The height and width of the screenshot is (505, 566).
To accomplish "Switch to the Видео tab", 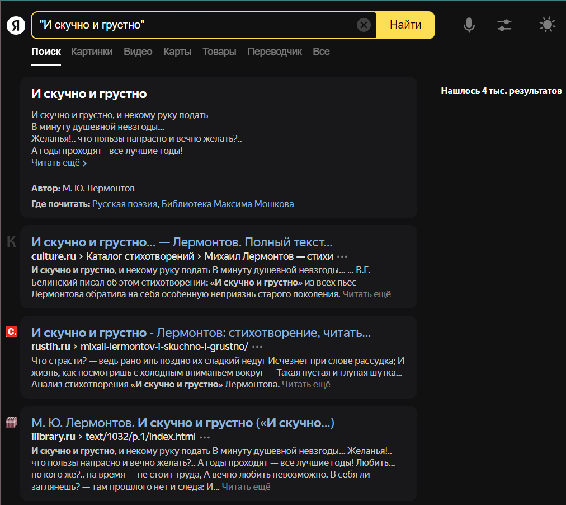I will [x=138, y=52].
